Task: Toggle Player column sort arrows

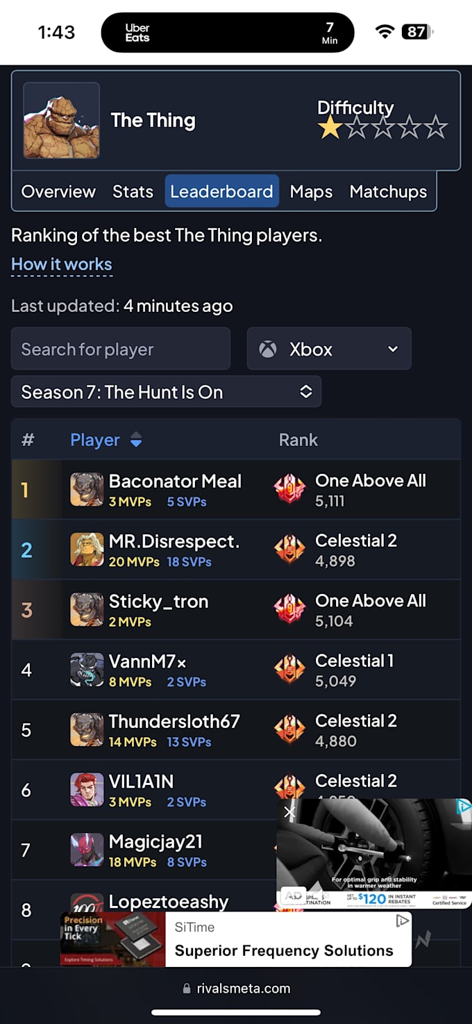Action: click(136, 440)
